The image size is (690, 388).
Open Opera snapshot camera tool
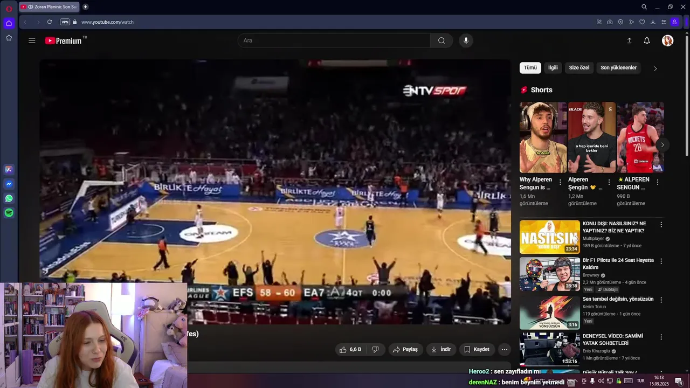pyautogui.click(x=610, y=22)
